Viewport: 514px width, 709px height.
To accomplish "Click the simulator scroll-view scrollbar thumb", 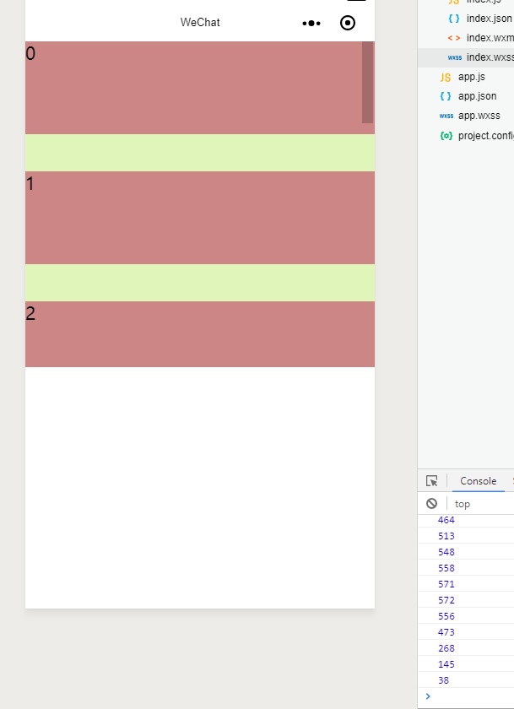I will tap(367, 83).
